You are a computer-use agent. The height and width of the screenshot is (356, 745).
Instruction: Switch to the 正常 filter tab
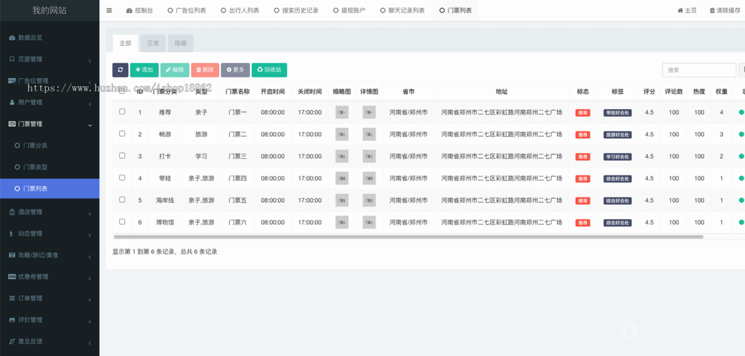point(153,43)
